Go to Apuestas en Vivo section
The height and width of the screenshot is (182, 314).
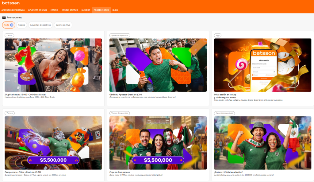pyautogui.click(x=37, y=10)
